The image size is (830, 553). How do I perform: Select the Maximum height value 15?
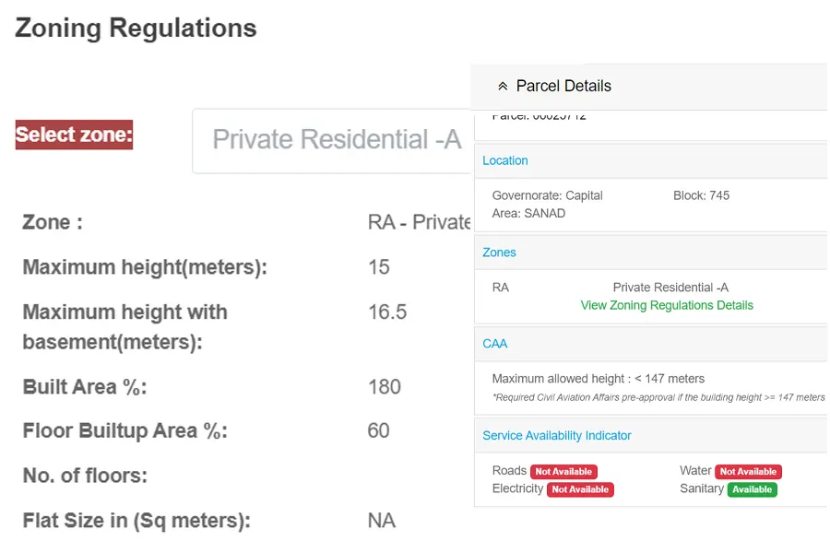click(x=379, y=267)
